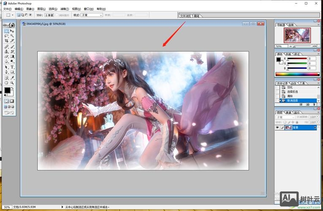Toggle the 消除锯齿 anti-alias checkbox
323x211 pixels.
pyautogui.click(x=57, y=15)
